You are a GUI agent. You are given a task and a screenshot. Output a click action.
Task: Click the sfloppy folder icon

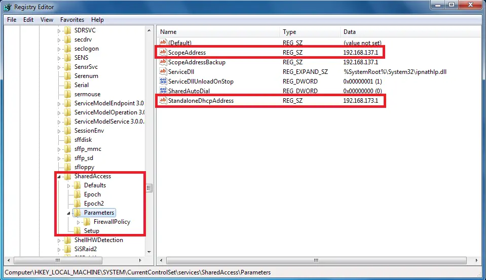pos(68,167)
